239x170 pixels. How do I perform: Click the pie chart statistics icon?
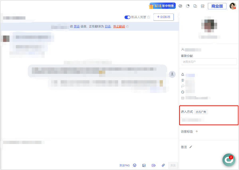[x=188, y=6]
